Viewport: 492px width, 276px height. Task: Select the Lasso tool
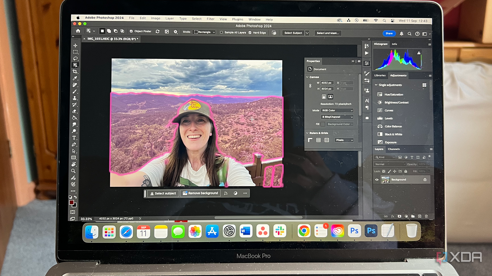click(x=75, y=58)
